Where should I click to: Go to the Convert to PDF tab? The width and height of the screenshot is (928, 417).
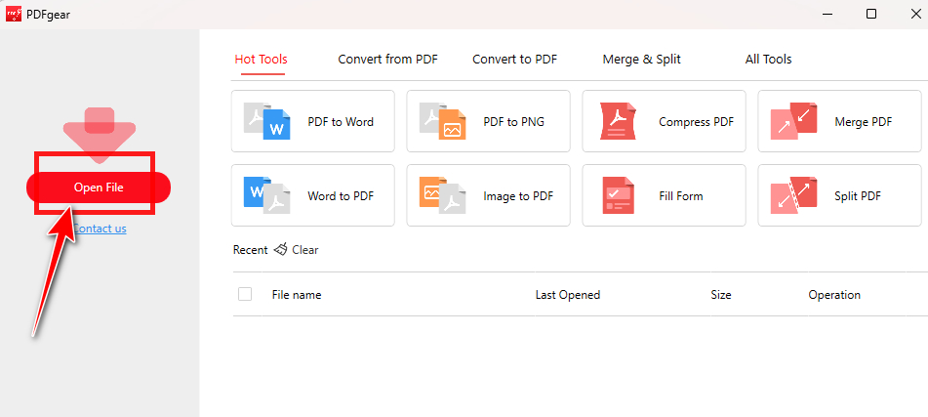click(514, 60)
